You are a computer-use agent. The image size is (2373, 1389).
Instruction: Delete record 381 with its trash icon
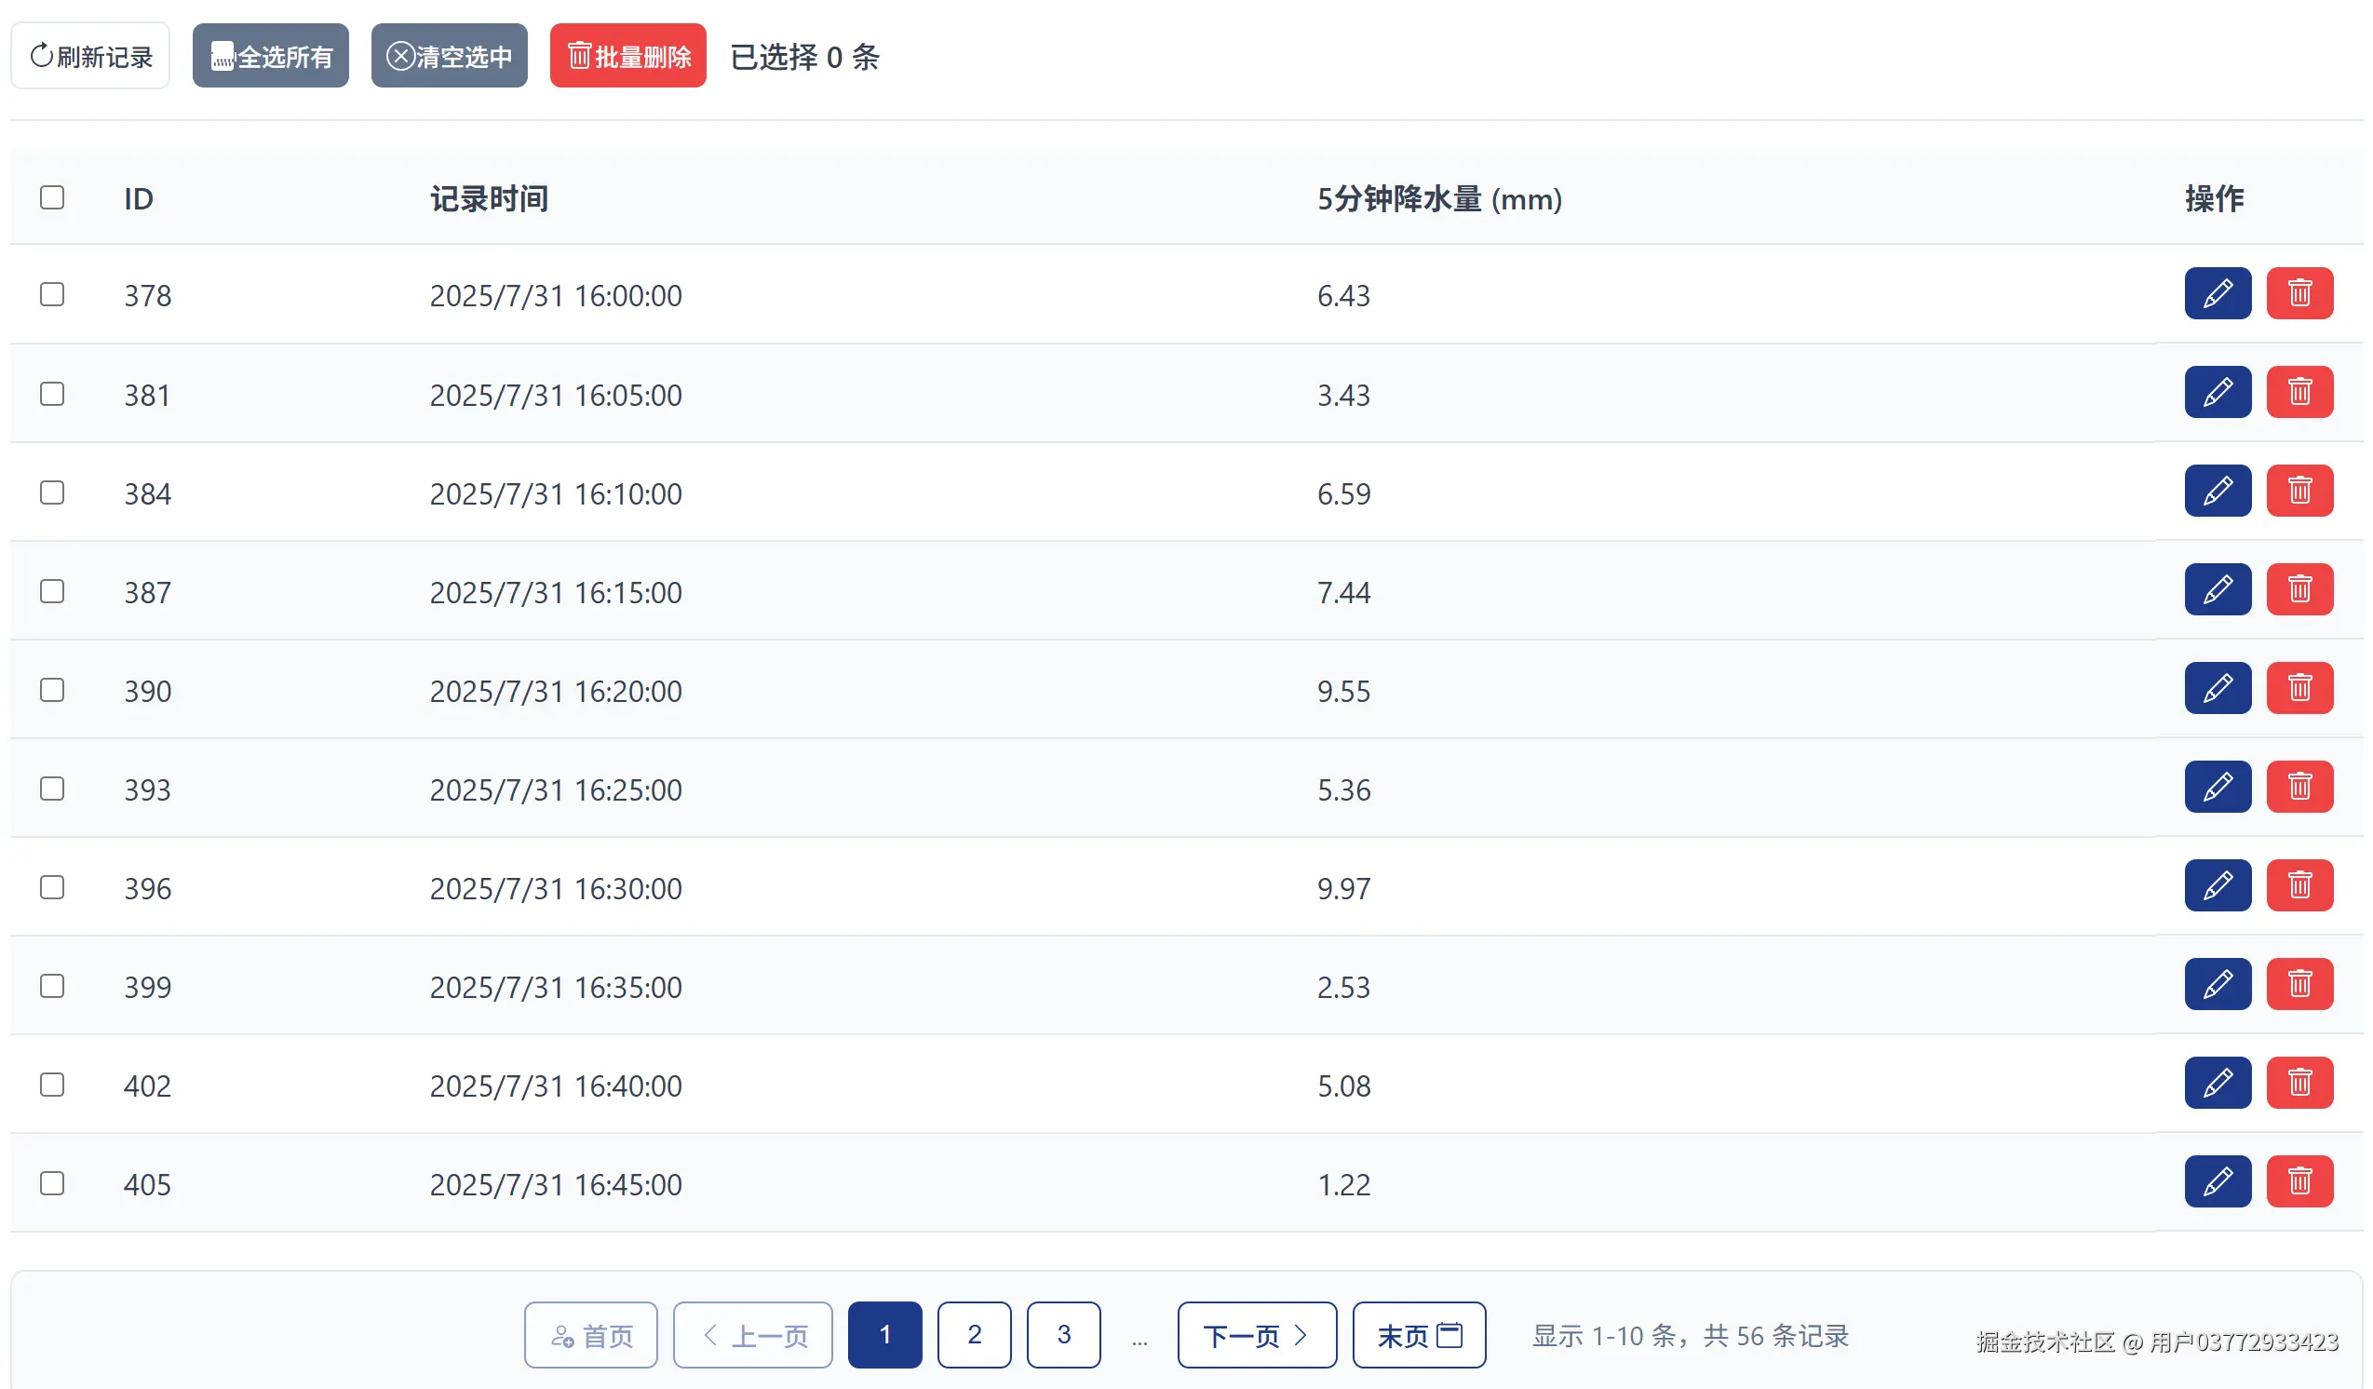click(x=2299, y=392)
